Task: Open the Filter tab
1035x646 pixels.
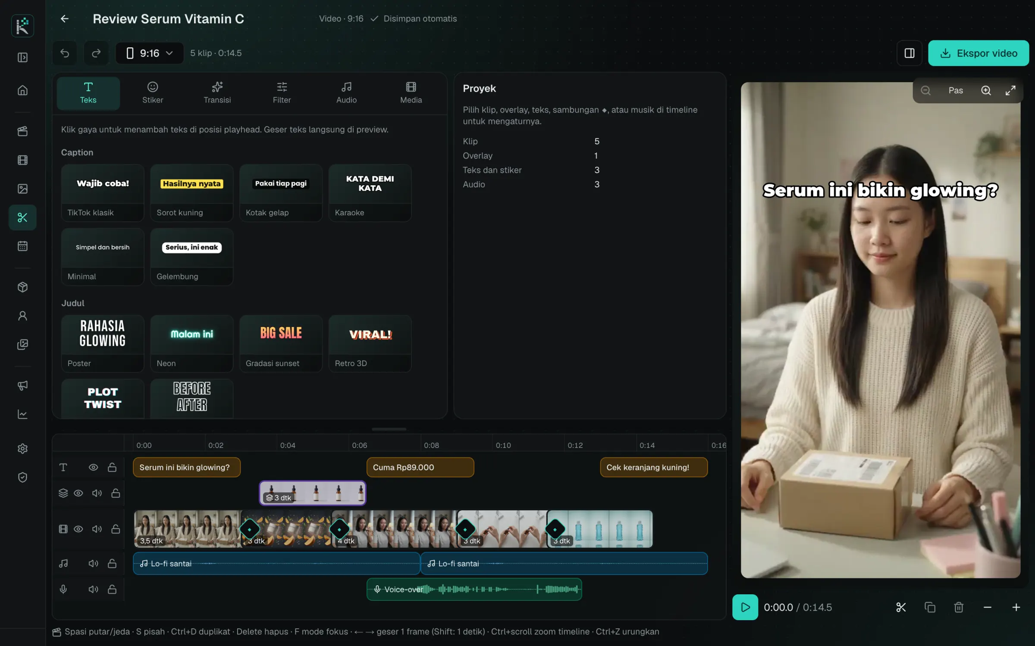Action: pyautogui.click(x=282, y=93)
